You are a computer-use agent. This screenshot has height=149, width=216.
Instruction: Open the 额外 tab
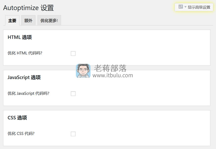[28, 20]
